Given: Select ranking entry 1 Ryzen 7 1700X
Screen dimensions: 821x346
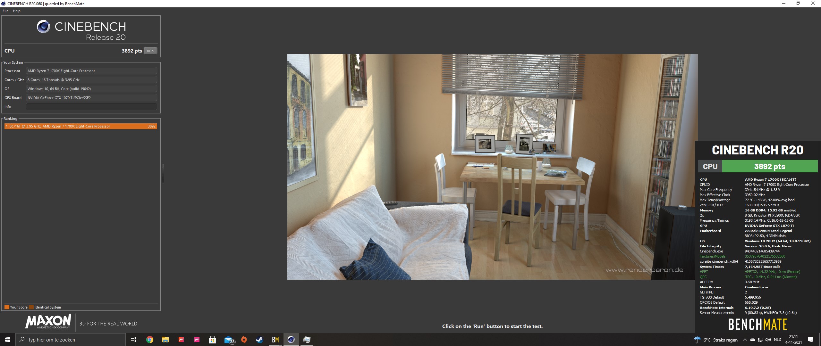Looking at the screenshot, I should pos(81,126).
